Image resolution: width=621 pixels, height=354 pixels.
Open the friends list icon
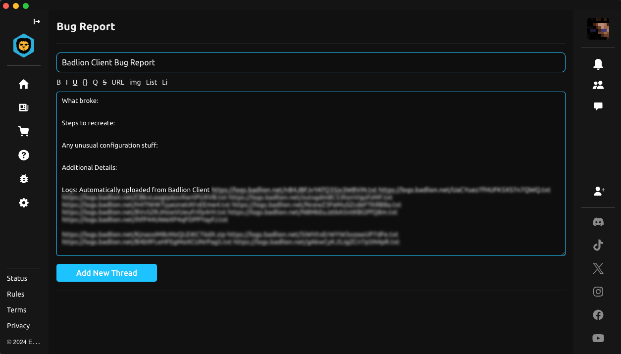pos(598,85)
